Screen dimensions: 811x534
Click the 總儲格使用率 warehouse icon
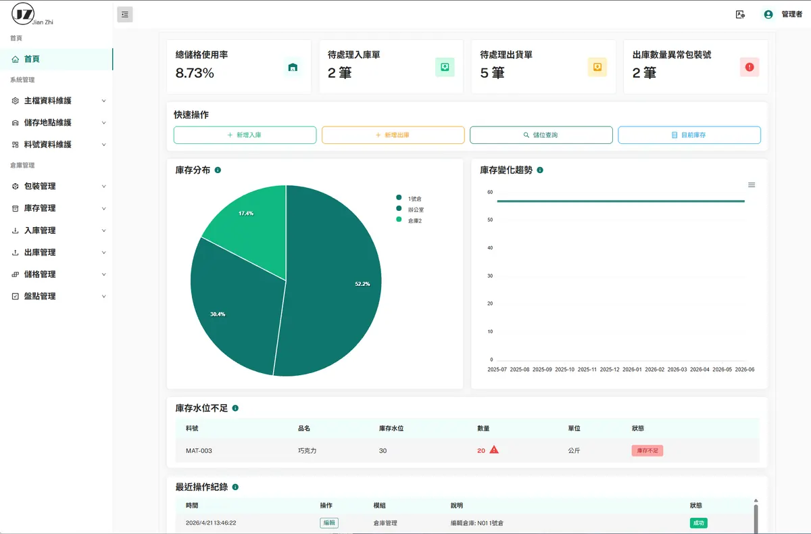(293, 67)
